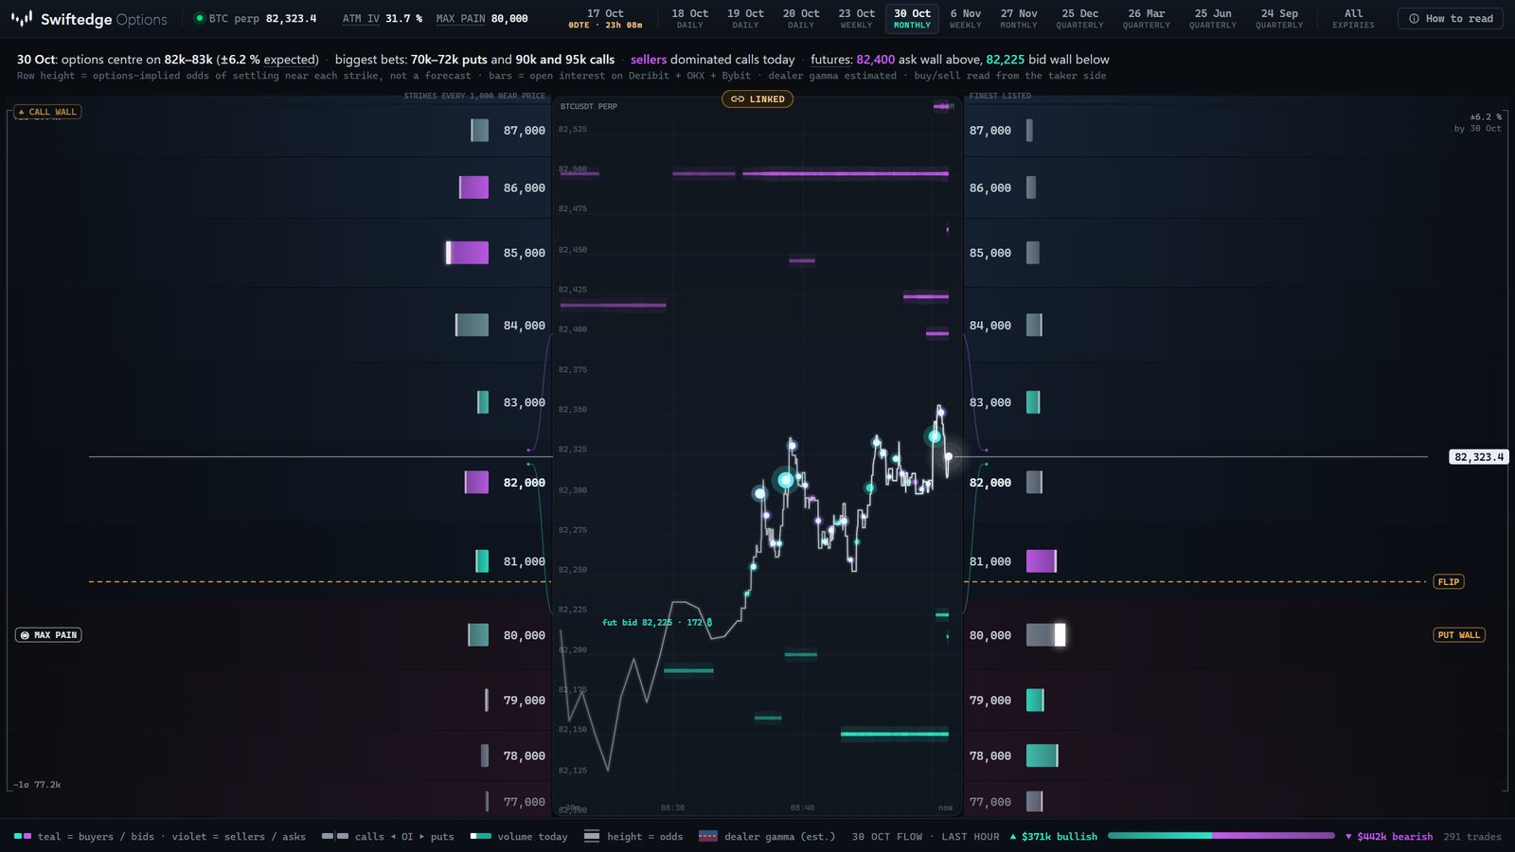Image resolution: width=1515 pixels, height=852 pixels.
Task: Click the height = odds legend icon
Action: pyautogui.click(x=592, y=836)
